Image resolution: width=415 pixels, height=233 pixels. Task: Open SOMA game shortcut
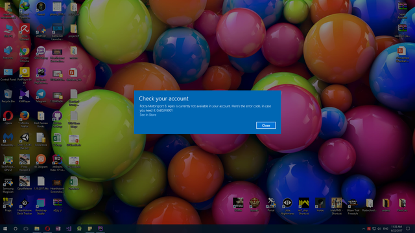click(238, 205)
